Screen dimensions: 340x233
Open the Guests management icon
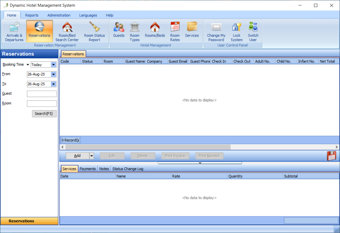coord(119,31)
